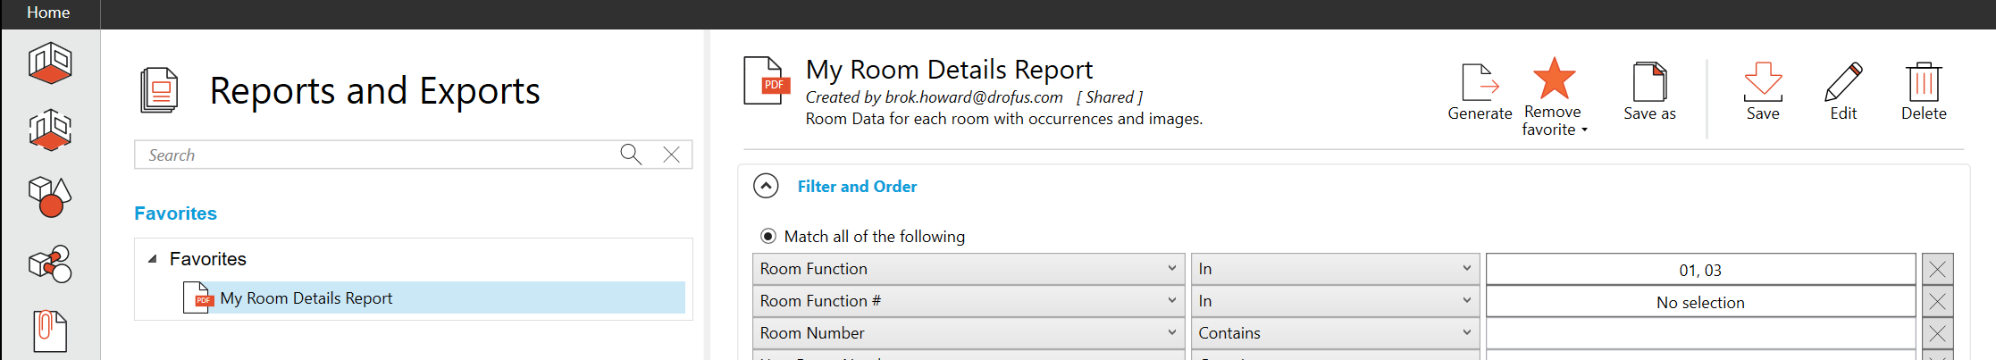Open the paperclip documents sidebar icon
Image resolution: width=1996 pixels, height=360 pixels.
click(50, 331)
